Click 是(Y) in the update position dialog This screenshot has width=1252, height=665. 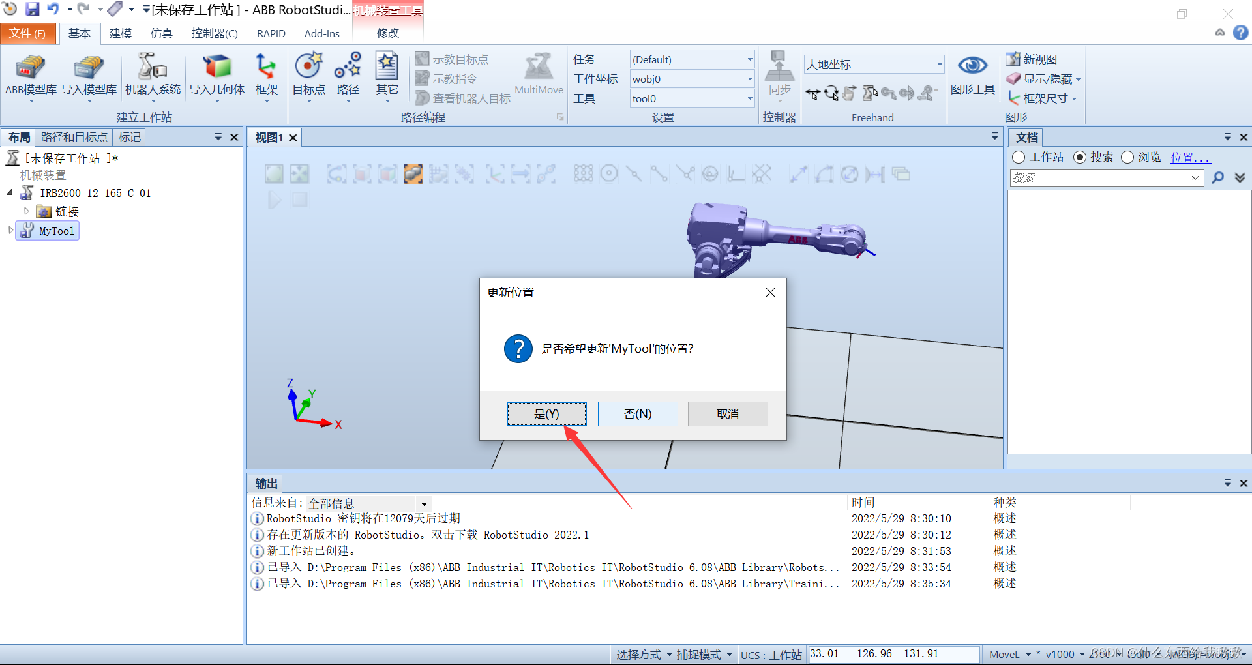pyautogui.click(x=546, y=414)
